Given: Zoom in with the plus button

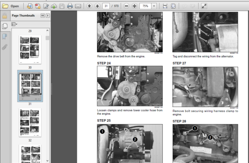Looking at the screenshot, I should pos(134,6).
